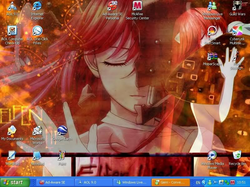Image resolution: width=250 pixels, height=187 pixels.
Task: Click the Windows Media Player desktop icon
Action: pyautogui.click(x=212, y=160)
